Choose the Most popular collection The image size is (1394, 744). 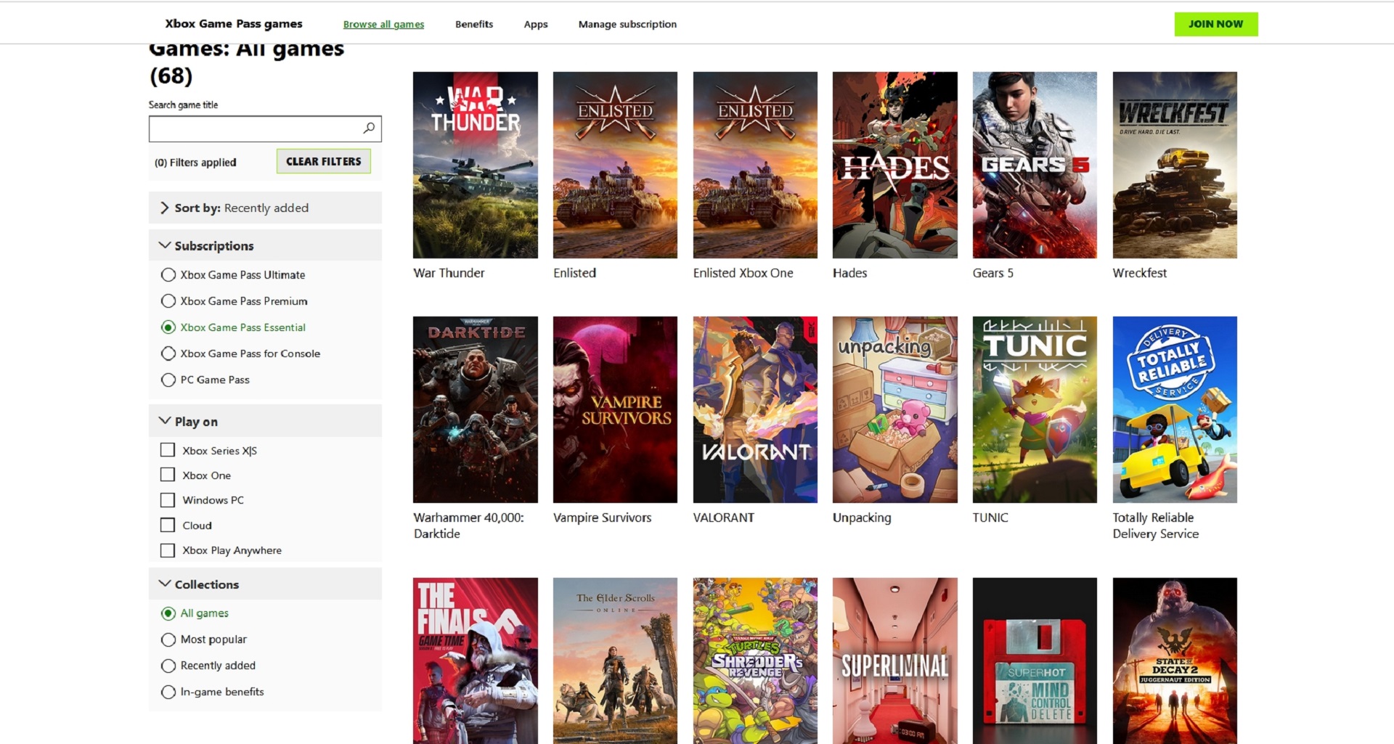tap(168, 639)
